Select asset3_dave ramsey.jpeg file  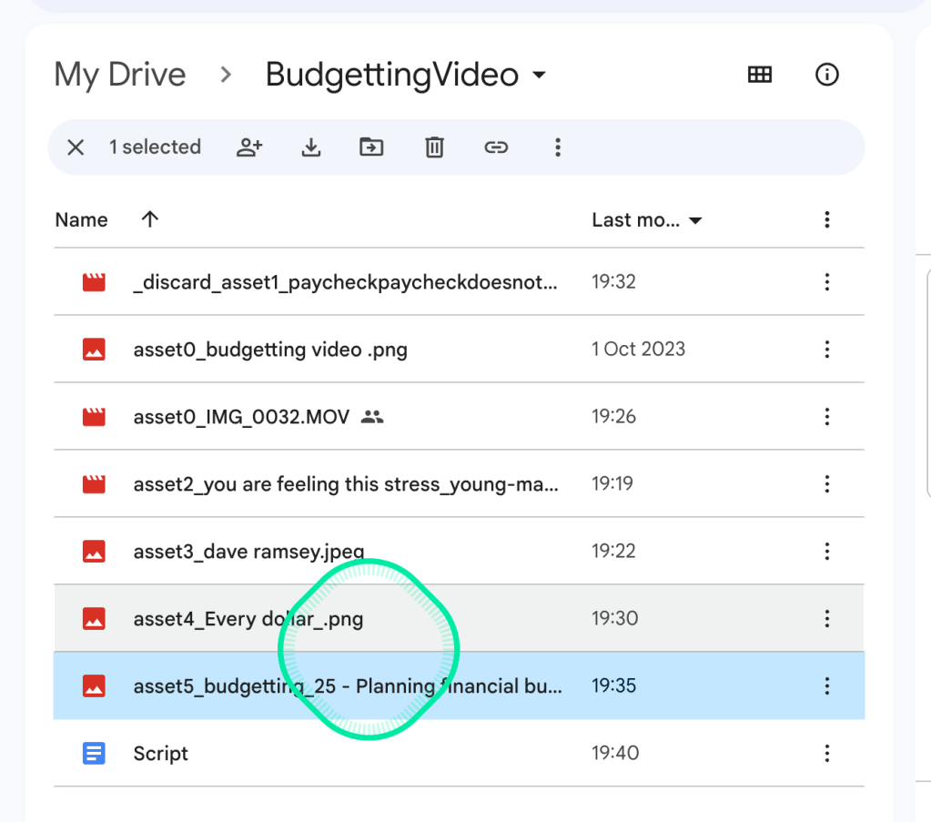[x=459, y=551]
